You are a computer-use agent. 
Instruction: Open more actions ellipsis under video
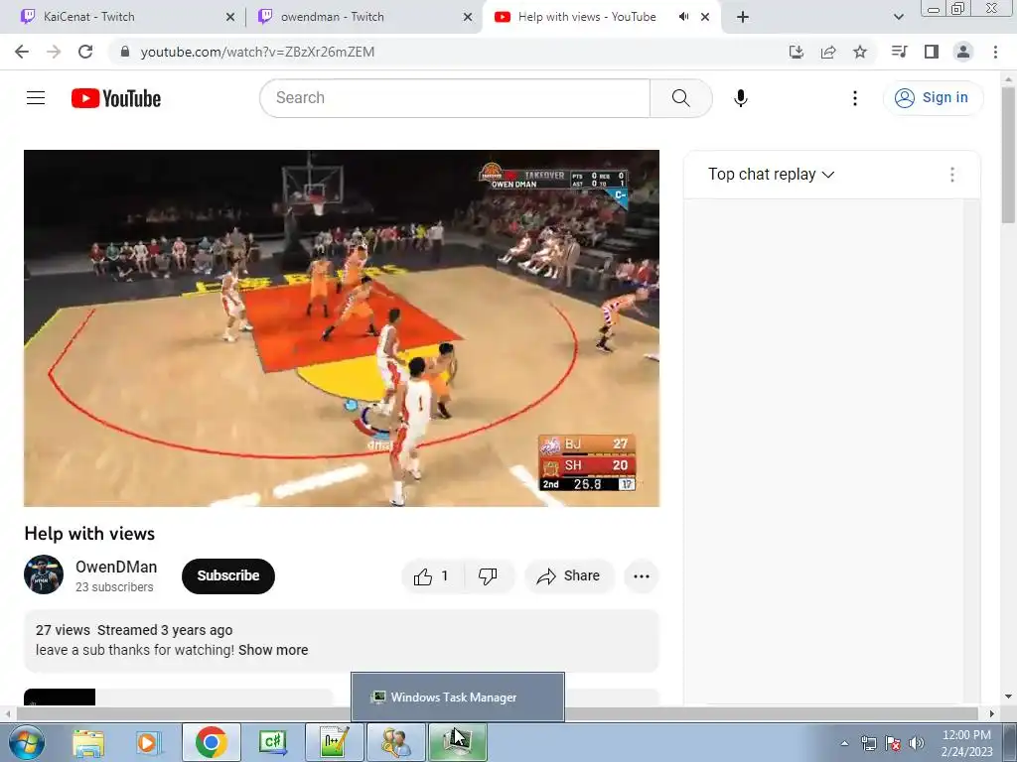[x=641, y=576]
